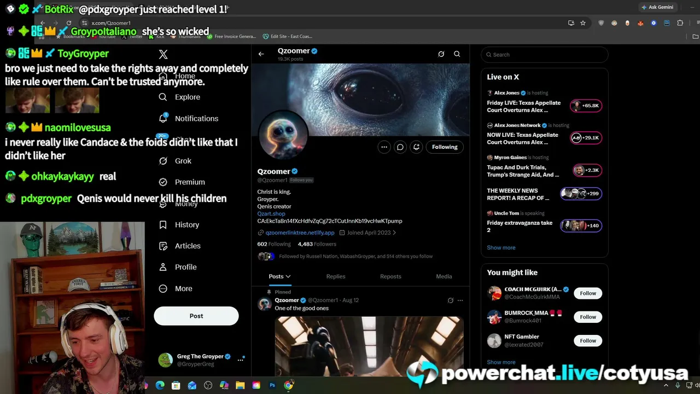The width and height of the screenshot is (700, 394).
Task: Follow NFT Gambler
Action: point(588,340)
